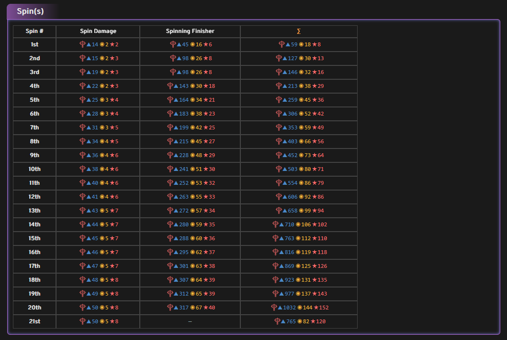Viewport: 507px width, 340px height.
Task: Click star icon before 36 in 5th row total
Action: click(x=314, y=100)
